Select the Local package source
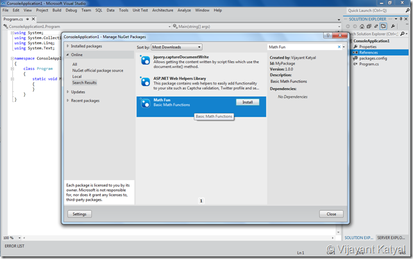 click(x=77, y=76)
